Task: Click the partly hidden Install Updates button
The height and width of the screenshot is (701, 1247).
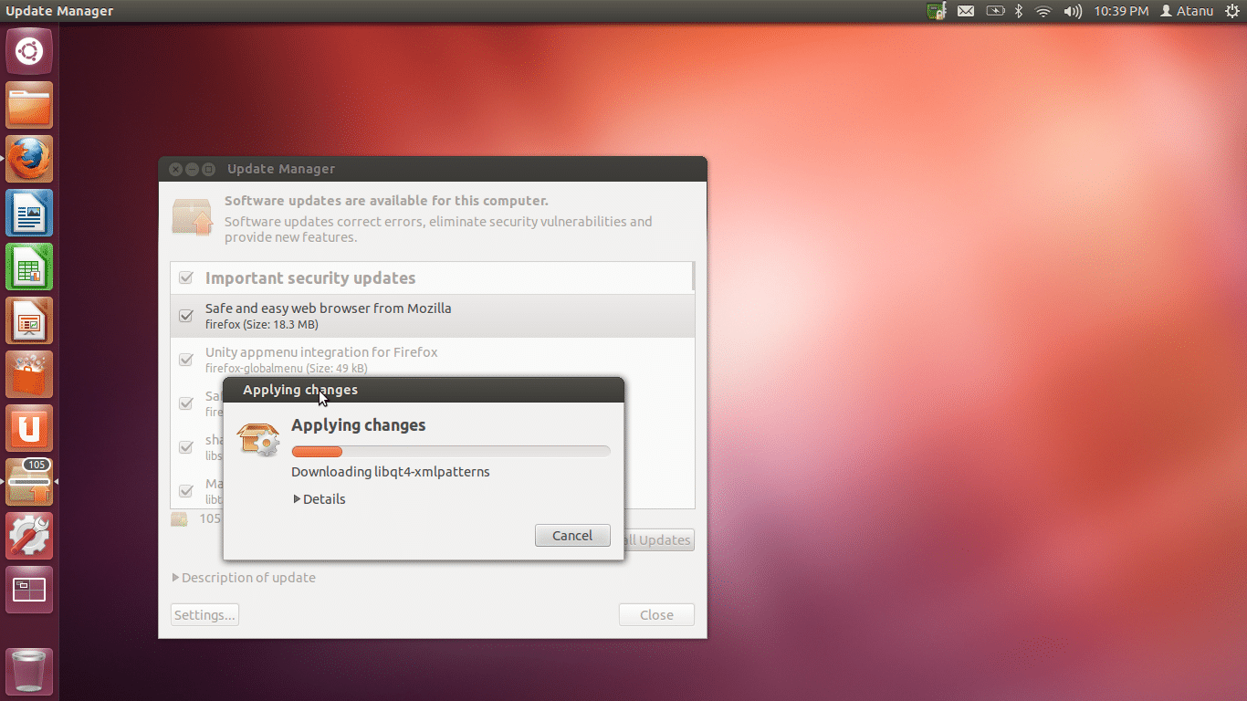Action: pos(659,540)
